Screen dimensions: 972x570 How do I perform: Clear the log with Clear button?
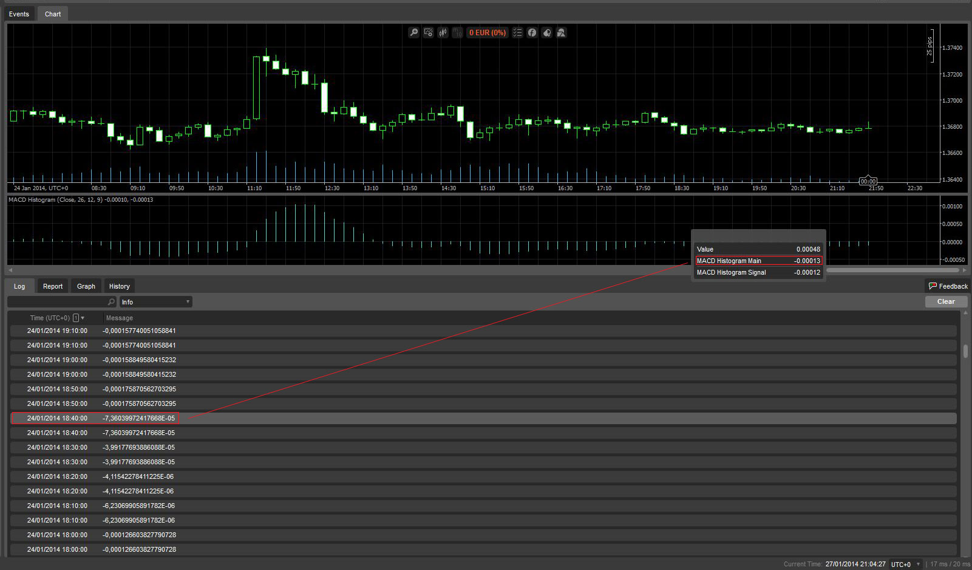[x=946, y=301]
